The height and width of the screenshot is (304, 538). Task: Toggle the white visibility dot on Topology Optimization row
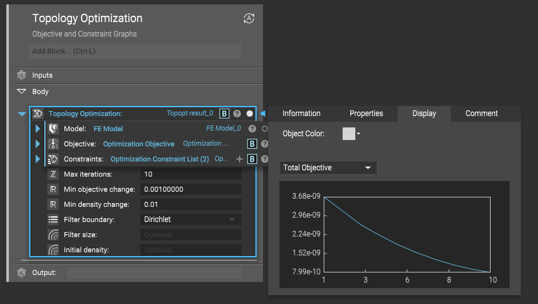coord(250,114)
